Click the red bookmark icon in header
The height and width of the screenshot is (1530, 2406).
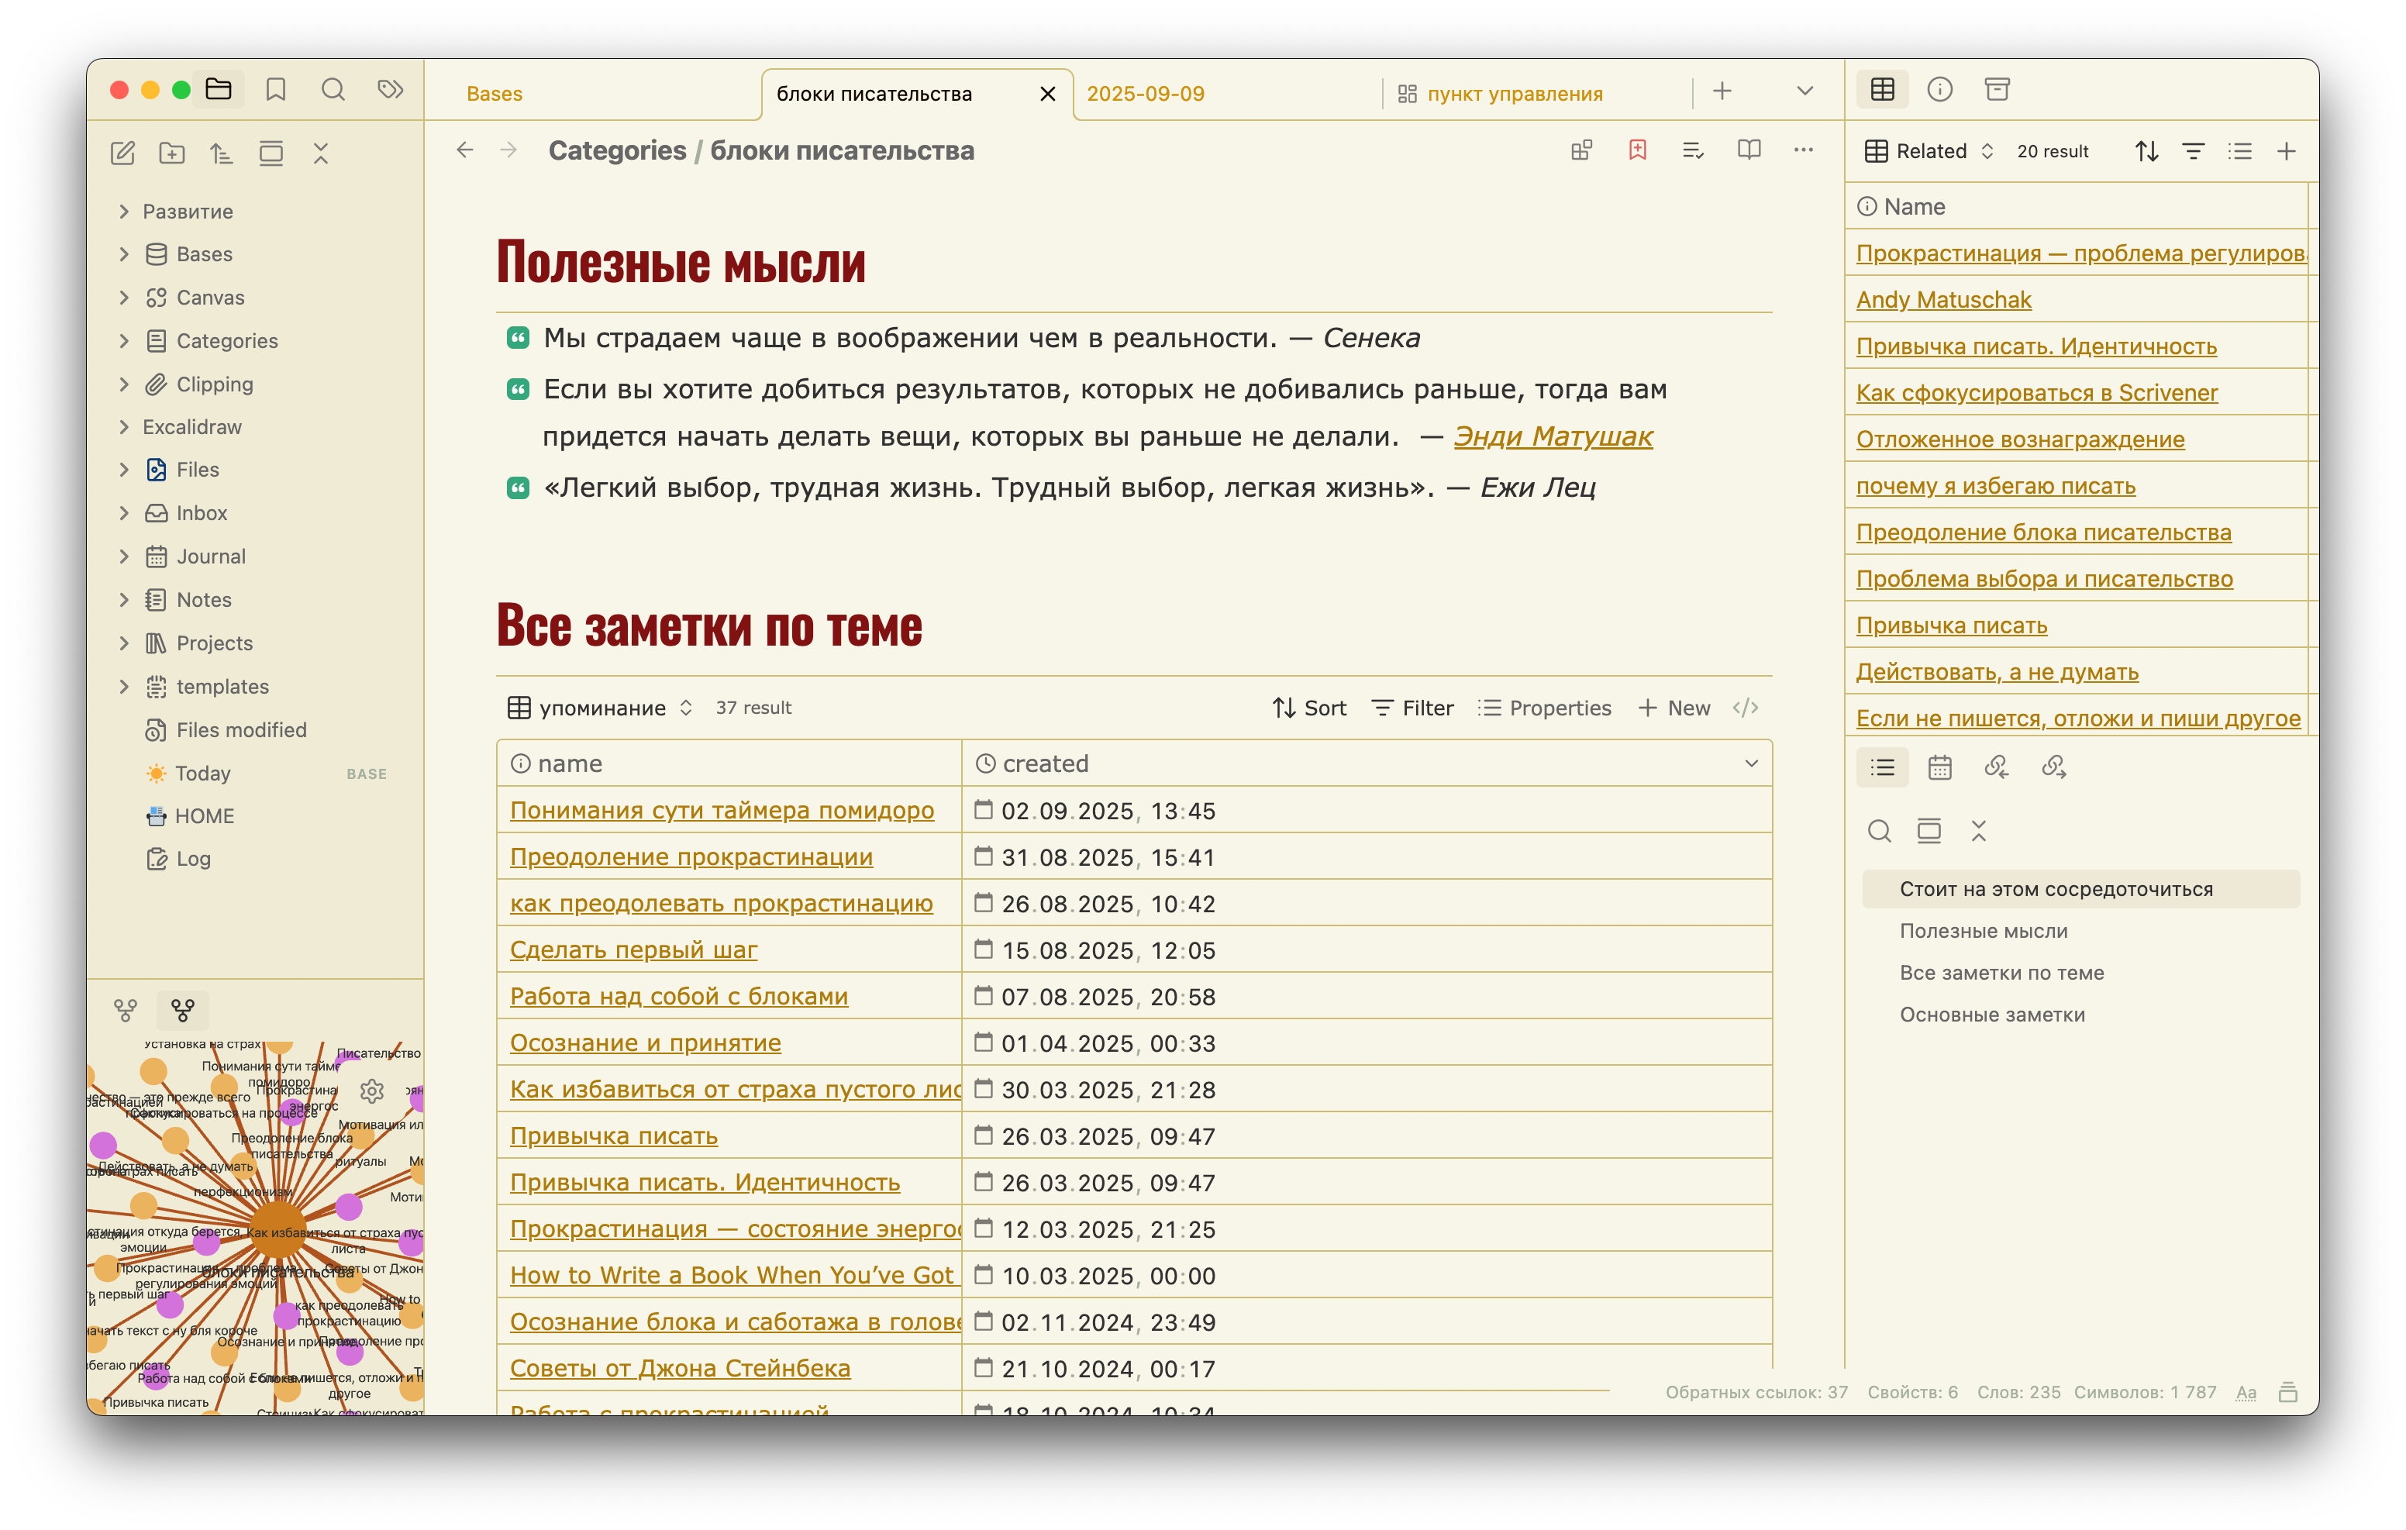click(1636, 150)
